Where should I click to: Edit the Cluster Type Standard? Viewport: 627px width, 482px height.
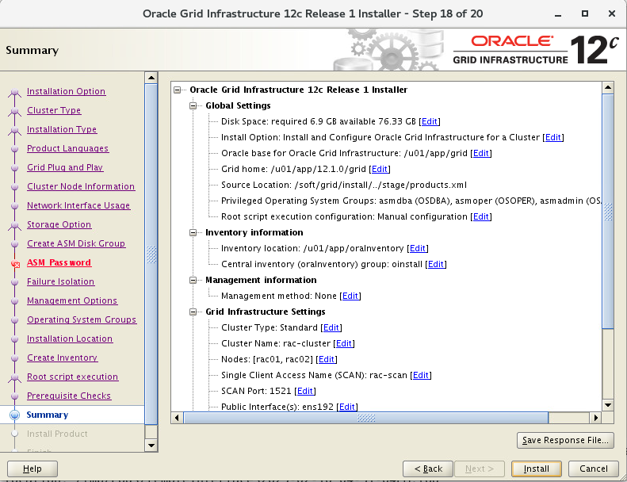(331, 327)
